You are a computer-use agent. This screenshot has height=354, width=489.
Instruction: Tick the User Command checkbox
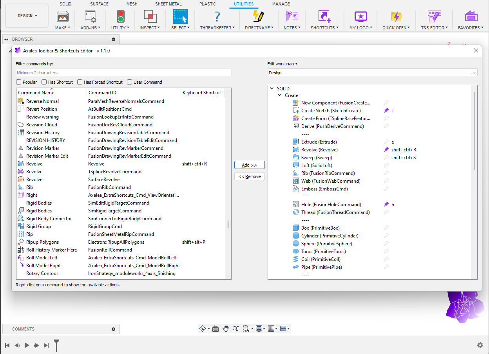(x=130, y=82)
